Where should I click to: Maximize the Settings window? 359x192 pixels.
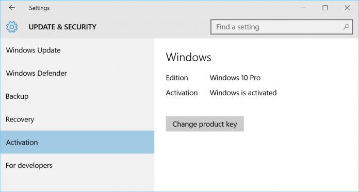pyautogui.click(x=325, y=8)
